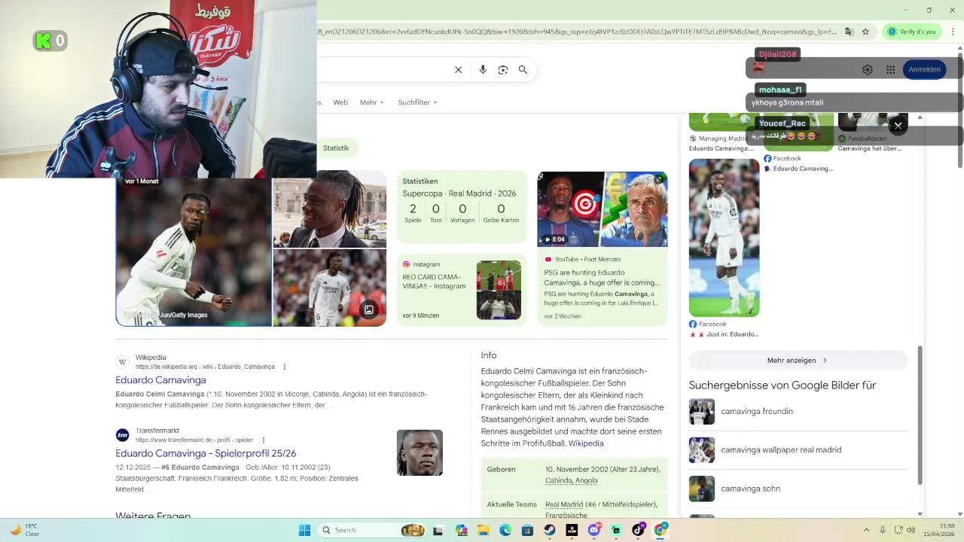The width and height of the screenshot is (964, 542).
Task: Click the magnifier search submit icon
Action: coord(523,69)
